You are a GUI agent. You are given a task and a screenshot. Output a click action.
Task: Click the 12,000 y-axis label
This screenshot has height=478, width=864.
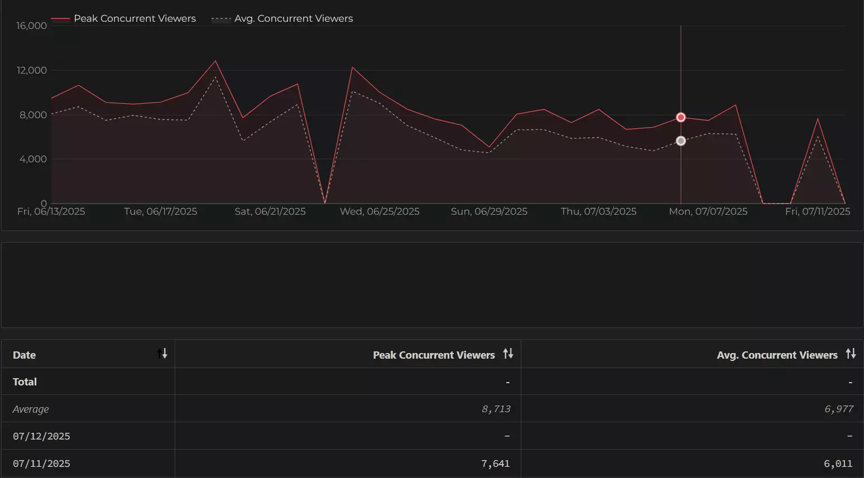32,70
